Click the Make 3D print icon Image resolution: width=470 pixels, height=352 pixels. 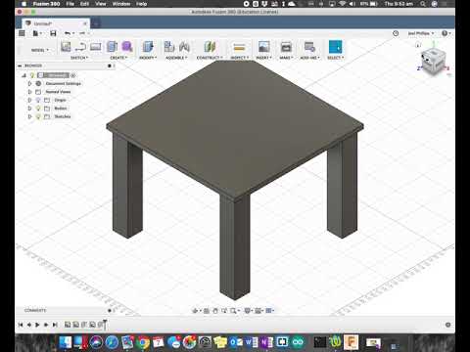[286, 47]
